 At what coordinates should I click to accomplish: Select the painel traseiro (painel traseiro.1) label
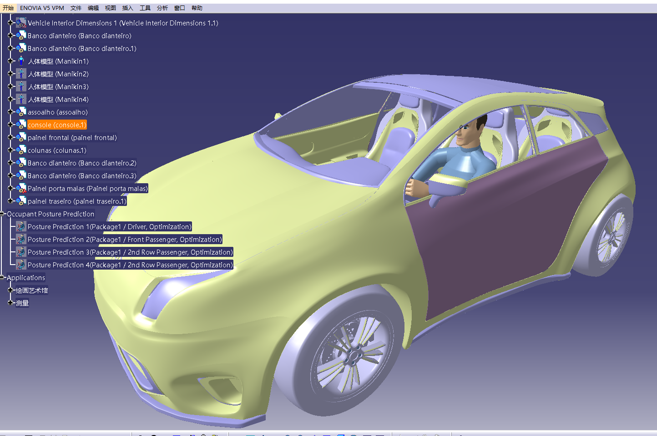click(x=77, y=201)
